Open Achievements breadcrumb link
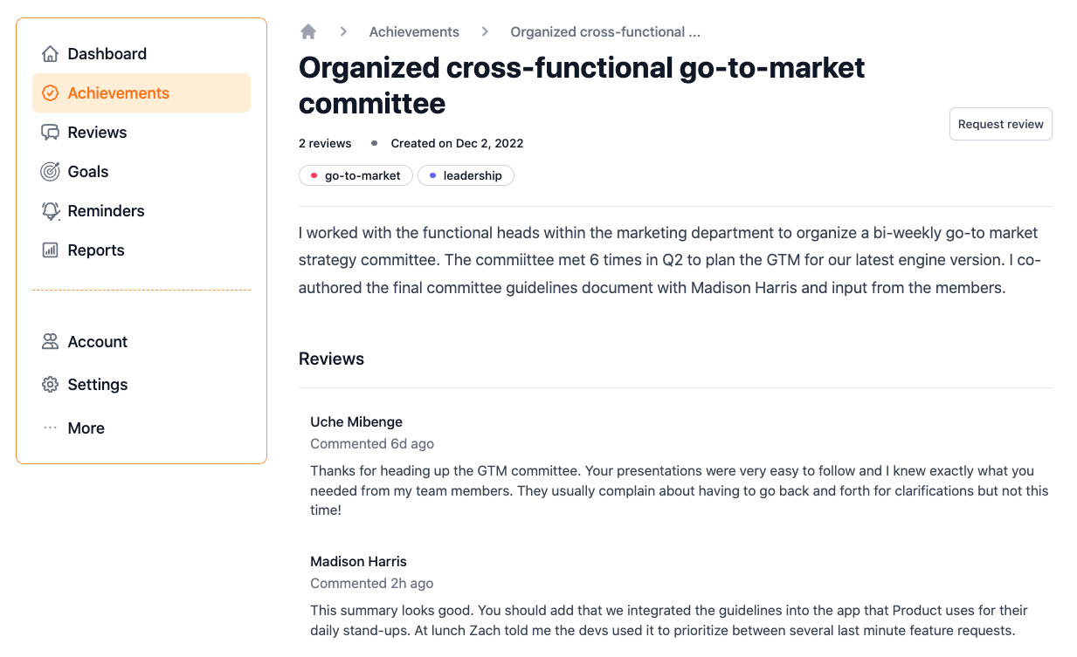Viewport: 1077px width, 657px height. 414,32
